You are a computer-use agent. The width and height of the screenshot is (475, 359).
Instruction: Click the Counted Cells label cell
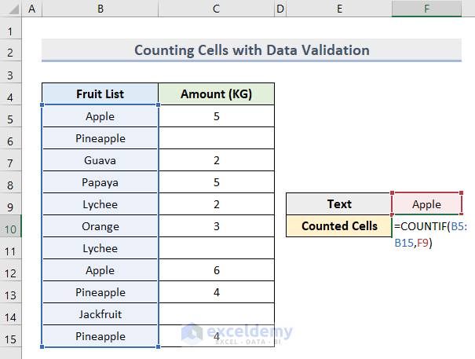pyautogui.click(x=338, y=226)
